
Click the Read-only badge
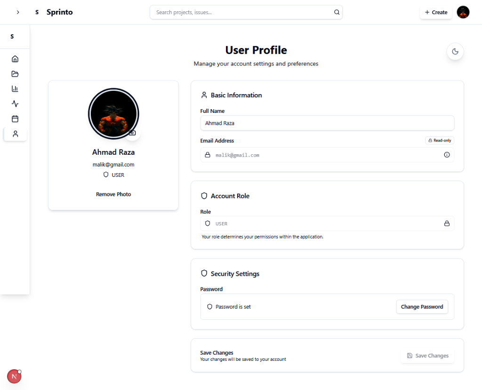point(440,141)
